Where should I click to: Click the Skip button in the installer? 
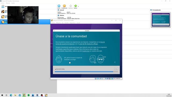(116, 69)
